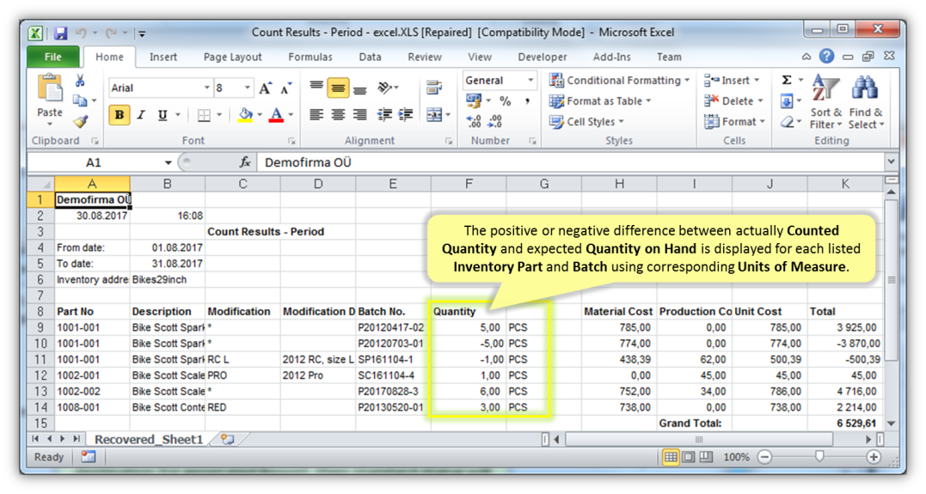Apply Percent Style

click(x=505, y=101)
